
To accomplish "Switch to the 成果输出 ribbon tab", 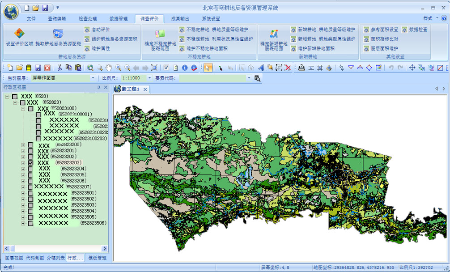I will [x=180, y=19].
